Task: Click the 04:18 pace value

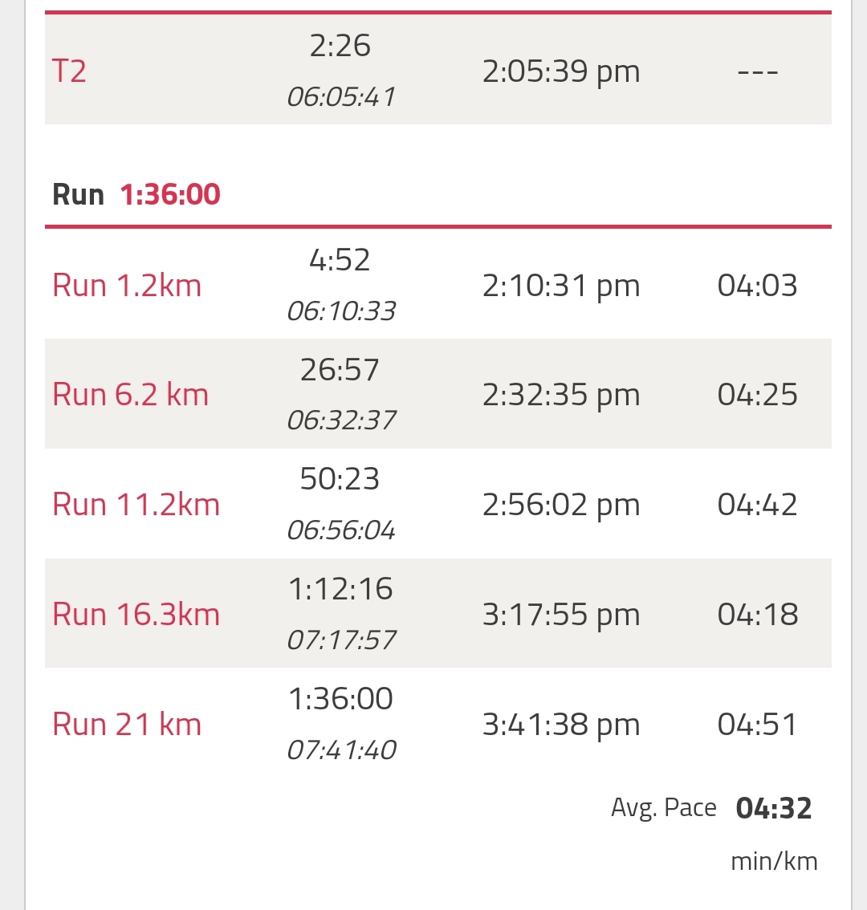Action: 757,613
